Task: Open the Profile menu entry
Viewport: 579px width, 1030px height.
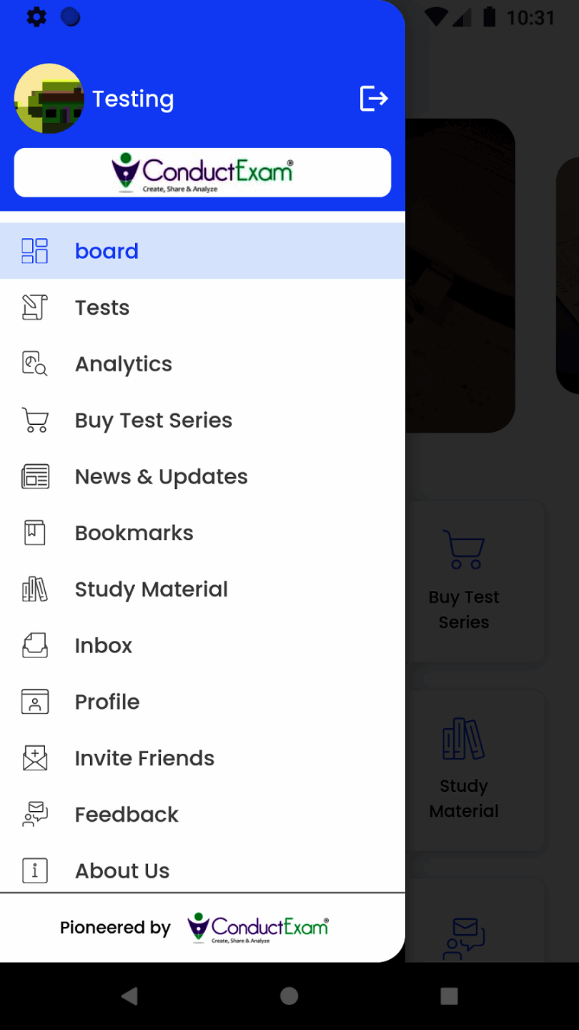Action: pos(107,702)
